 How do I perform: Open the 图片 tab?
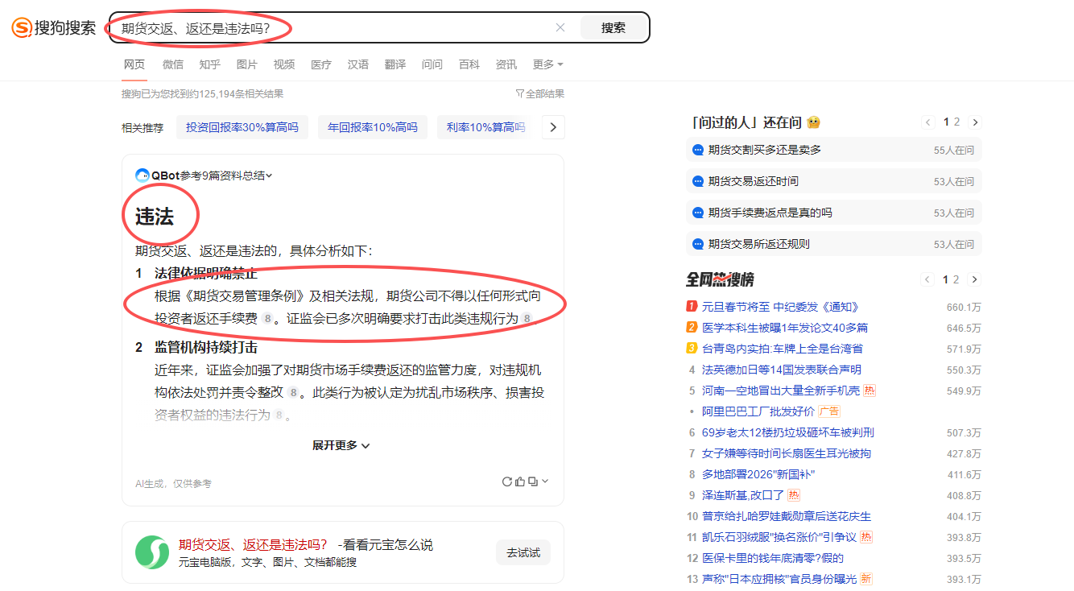pyautogui.click(x=246, y=64)
